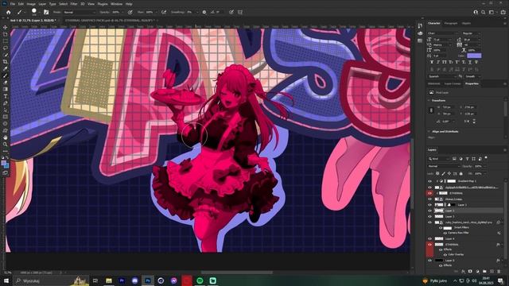
Task: Toggle Color Overlay effect visibility
Action: pos(445,254)
